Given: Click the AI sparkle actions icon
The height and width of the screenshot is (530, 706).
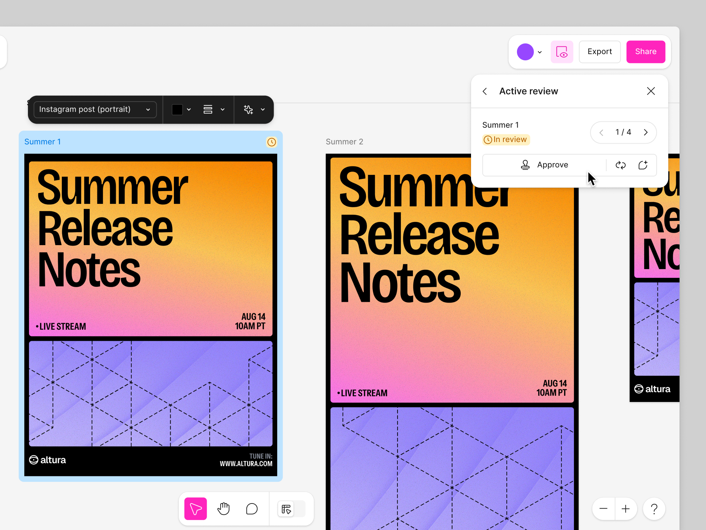Looking at the screenshot, I should click(x=249, y=110).
